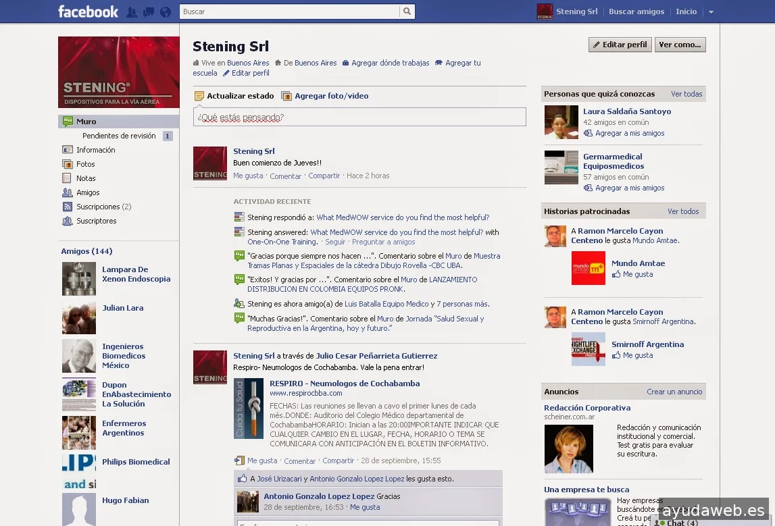
Task: Open Fotos in left sidebar
Action: (x=85, y=164)
